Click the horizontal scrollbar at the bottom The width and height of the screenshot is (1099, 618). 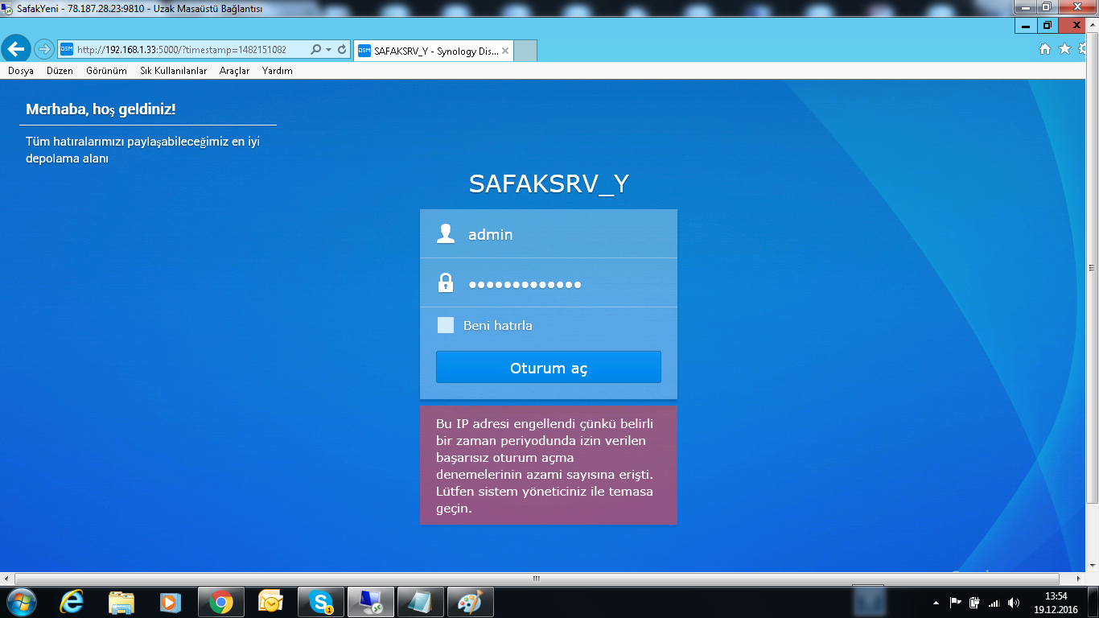(537, 579)
